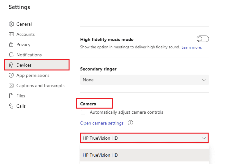This screenshot has height=164, width=235.
Task: Click the Devices headset icon
Action: [11, 65]
